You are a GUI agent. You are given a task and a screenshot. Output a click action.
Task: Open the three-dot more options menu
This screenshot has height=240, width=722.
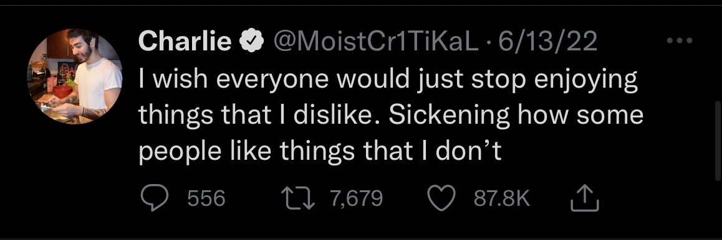[680, 41]
